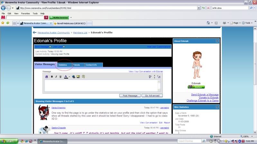Click Menewsha Avatar Community breadcrumb link
The width and height of the screenshot is (257, 144).
pos(54,32)
